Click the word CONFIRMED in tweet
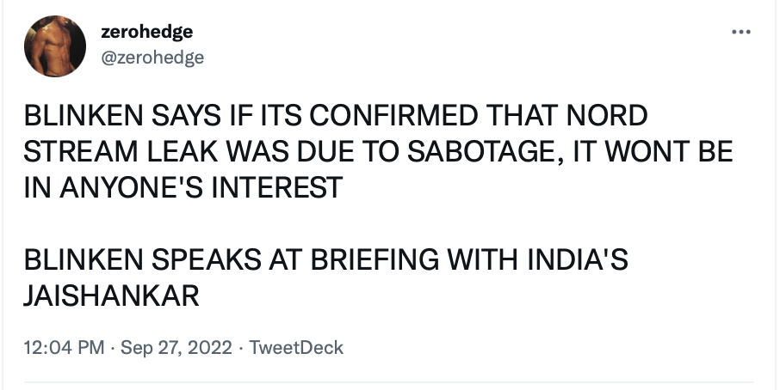The image size is (780, 390). click(x=393, y=116)
